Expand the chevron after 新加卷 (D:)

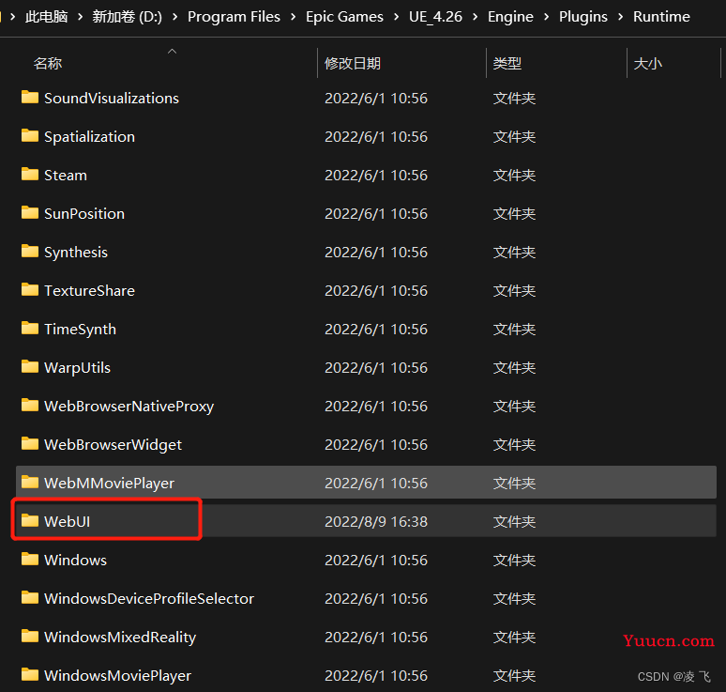pos(175,17)
